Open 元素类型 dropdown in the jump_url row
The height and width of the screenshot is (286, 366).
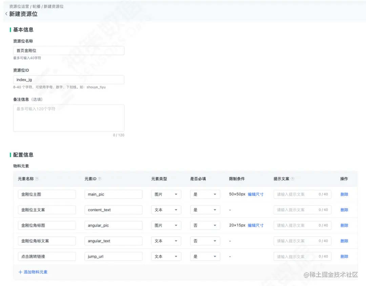pyautogui.click(x=166, y=256)
